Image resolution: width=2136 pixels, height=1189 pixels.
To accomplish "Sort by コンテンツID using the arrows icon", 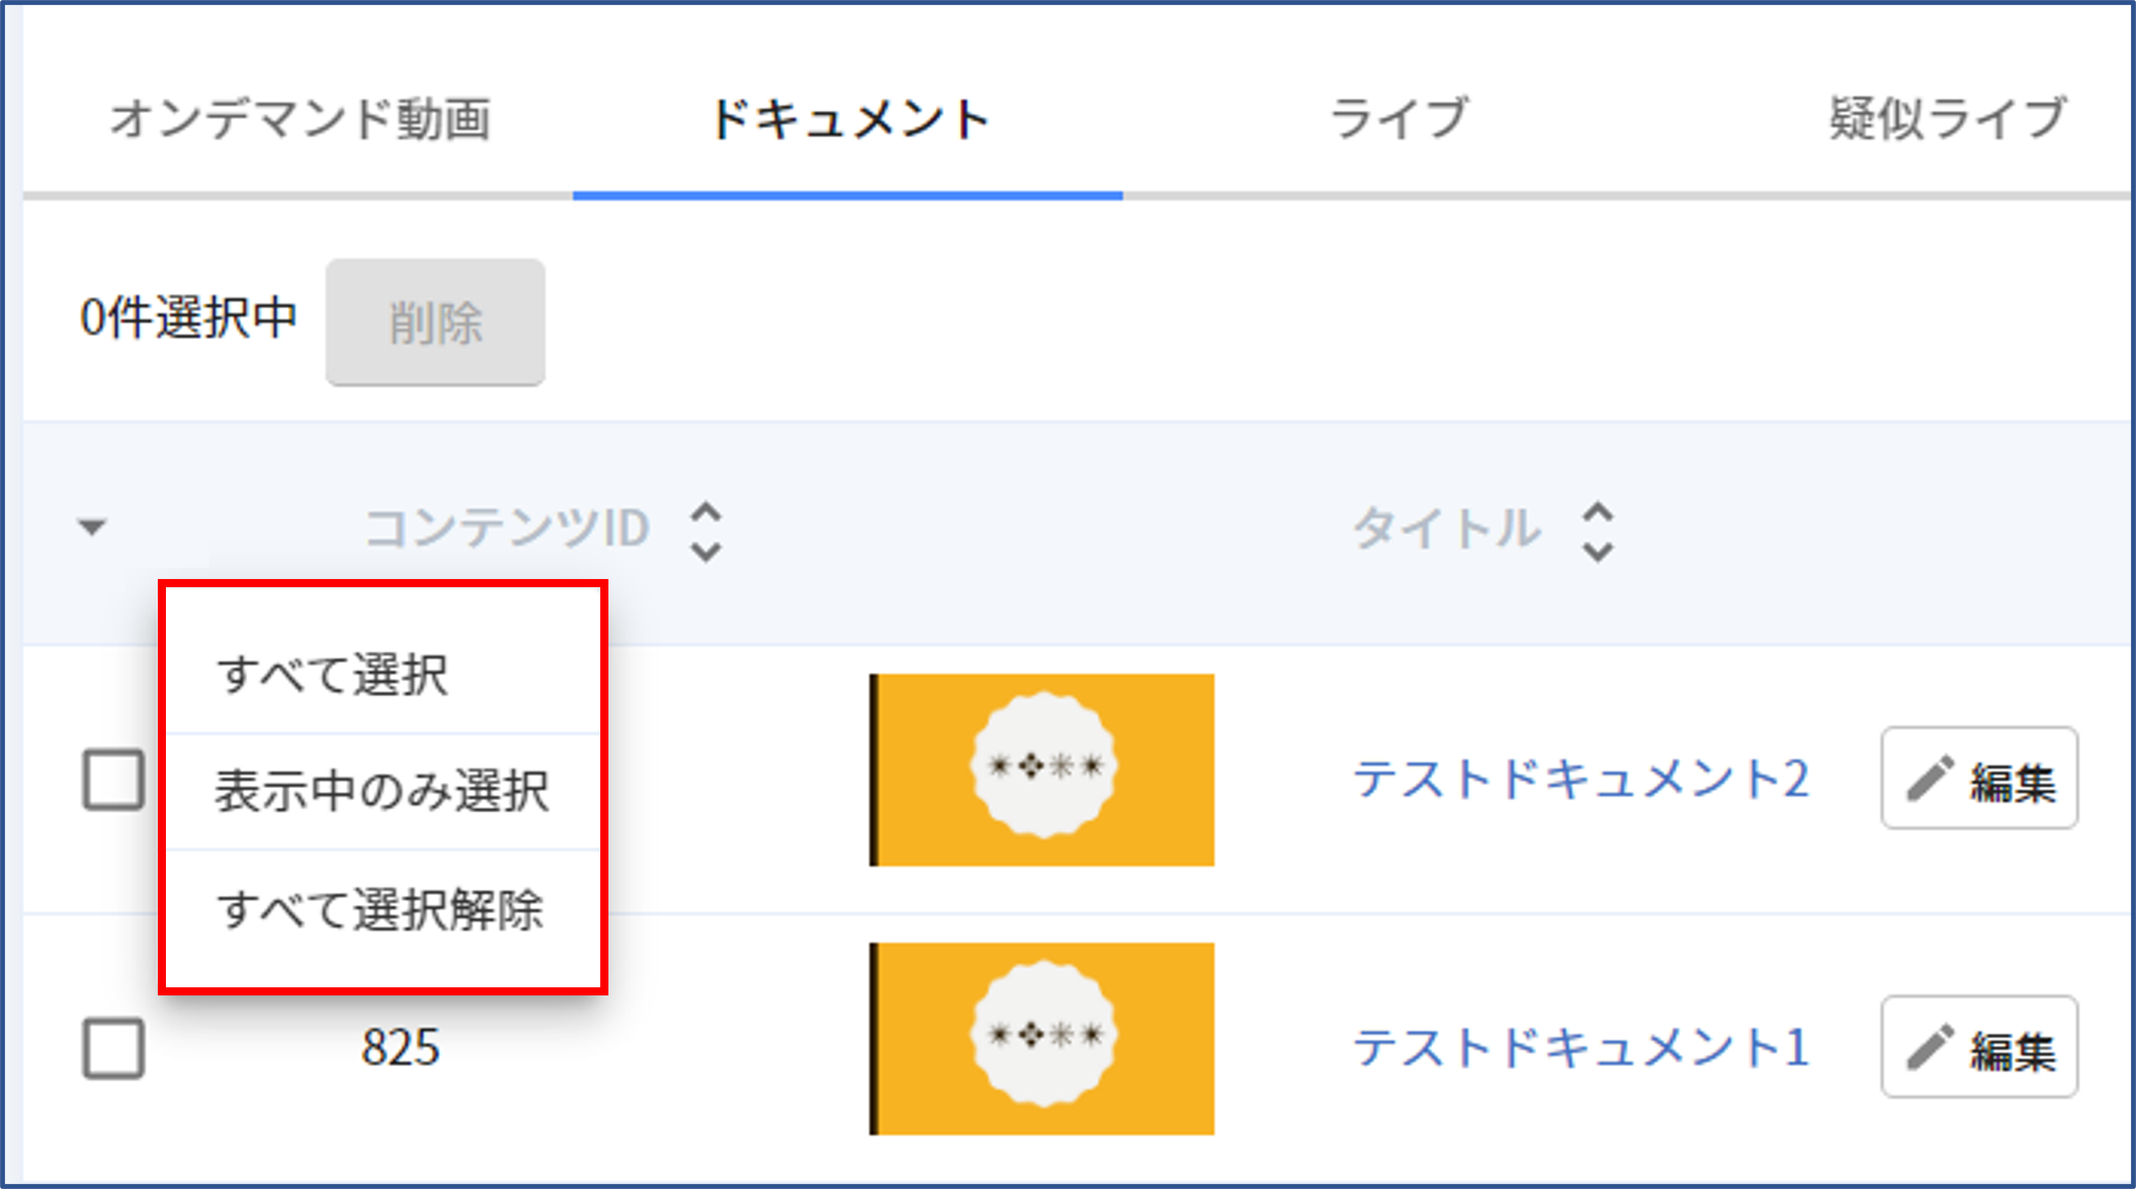I will pyautogui.click(x=706, y=532).
